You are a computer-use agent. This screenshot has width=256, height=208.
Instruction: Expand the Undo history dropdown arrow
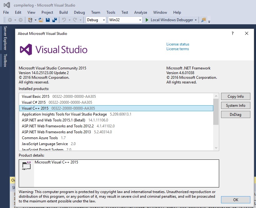point(70,20)
